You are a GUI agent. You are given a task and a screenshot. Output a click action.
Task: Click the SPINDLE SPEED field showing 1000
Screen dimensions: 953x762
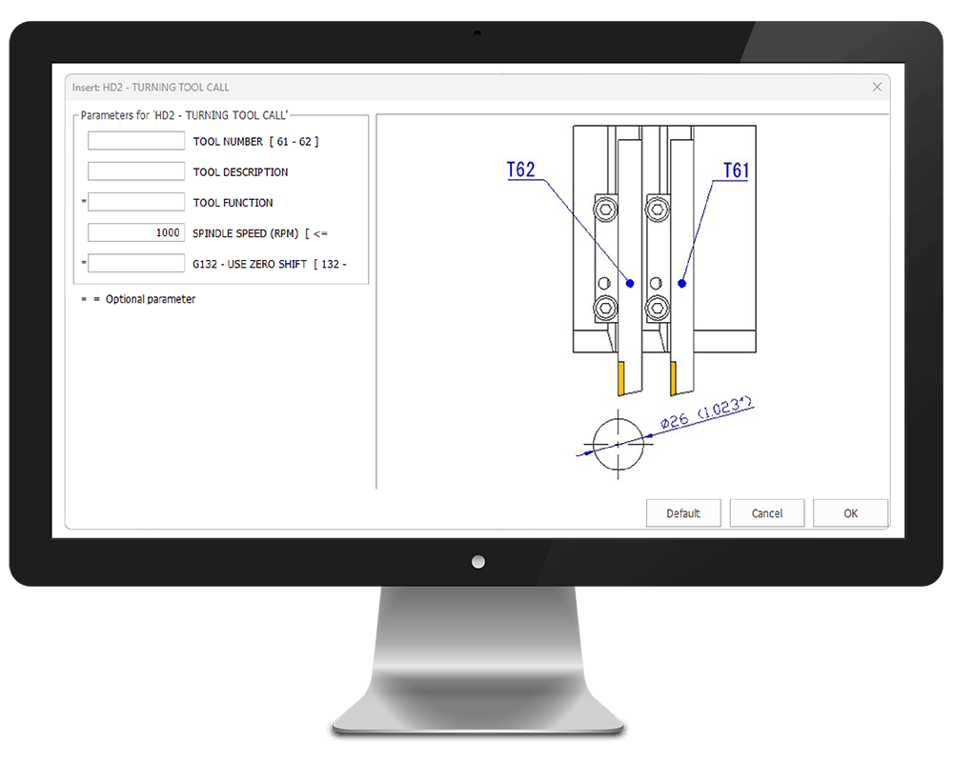click(136, 232)
